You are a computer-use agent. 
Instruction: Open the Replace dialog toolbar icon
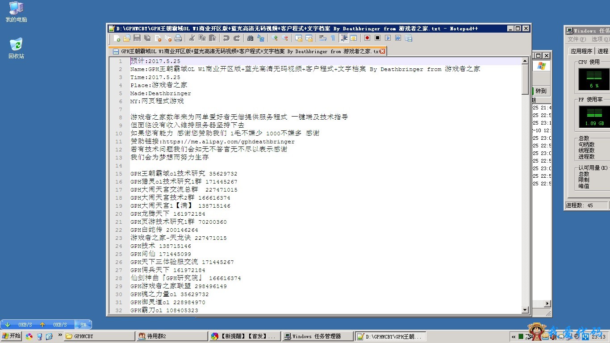(261, 38)
